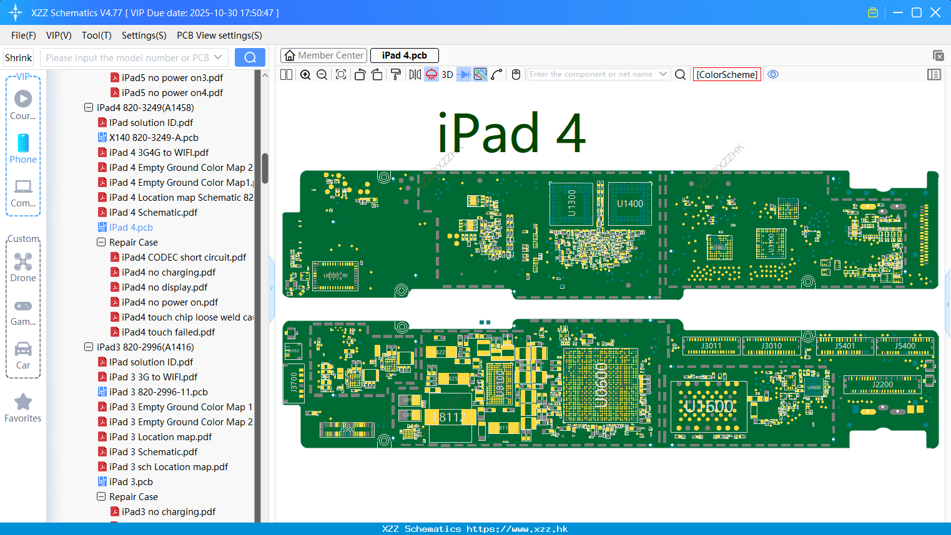Select the iPad 4.pcb tab
Screen dimensions: 951x535
[x=405, y=55]
